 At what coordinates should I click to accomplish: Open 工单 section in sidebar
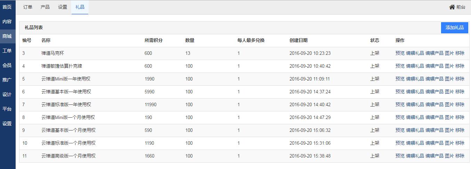tap(7, 51)
